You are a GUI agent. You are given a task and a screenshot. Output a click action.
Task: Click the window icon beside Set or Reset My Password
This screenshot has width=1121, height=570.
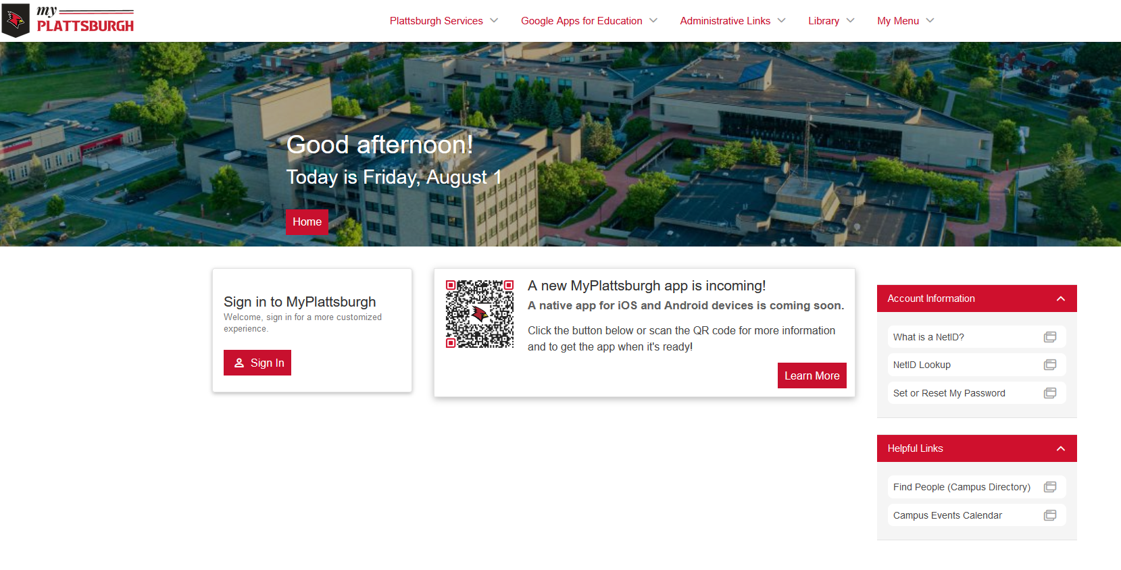[x=1050, y=393]
